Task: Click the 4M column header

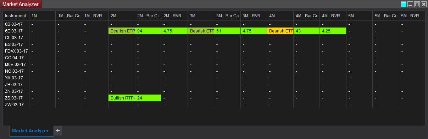Action: coord(280,16)
